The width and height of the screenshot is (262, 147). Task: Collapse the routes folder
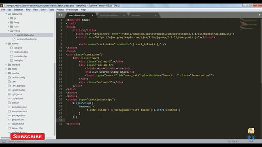coord(6,43)
